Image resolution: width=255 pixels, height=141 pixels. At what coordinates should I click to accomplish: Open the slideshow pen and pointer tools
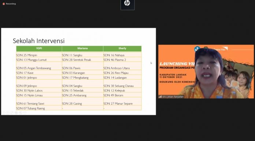tap(12, 112)
